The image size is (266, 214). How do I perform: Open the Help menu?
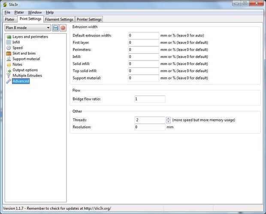50,12
